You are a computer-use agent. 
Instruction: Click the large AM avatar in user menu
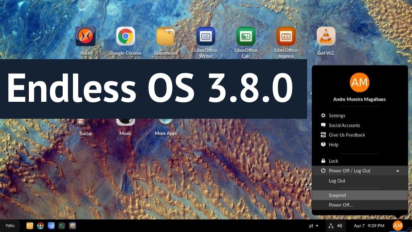(359, 83)
